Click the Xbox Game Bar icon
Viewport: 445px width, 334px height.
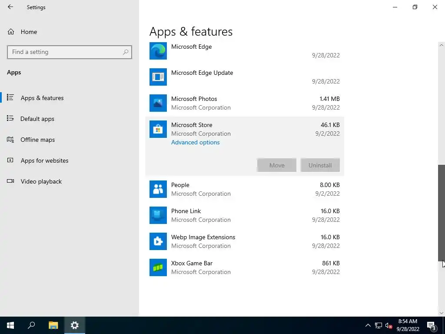[x=158, y=267]
